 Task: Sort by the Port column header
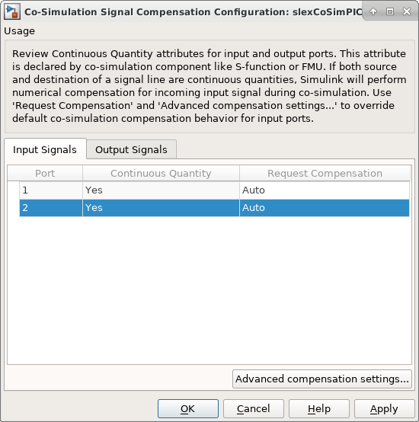pyautogui.click(x=45, y=174)
